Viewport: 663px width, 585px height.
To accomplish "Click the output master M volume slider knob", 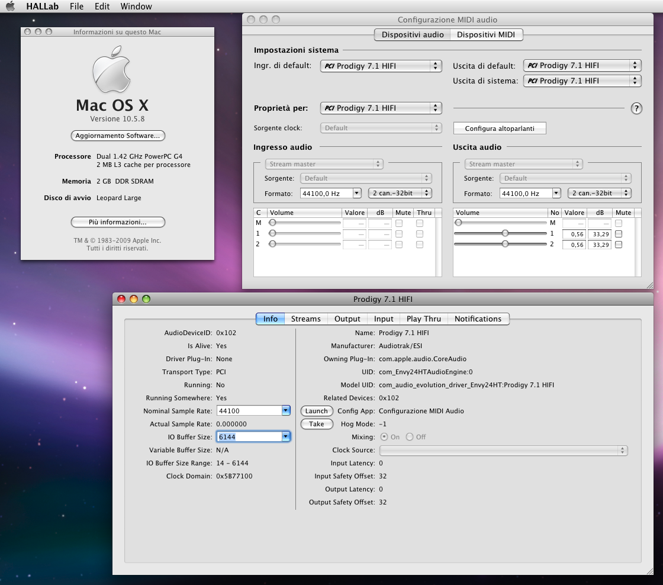I will pyautogui.click(x=458, y=223).
